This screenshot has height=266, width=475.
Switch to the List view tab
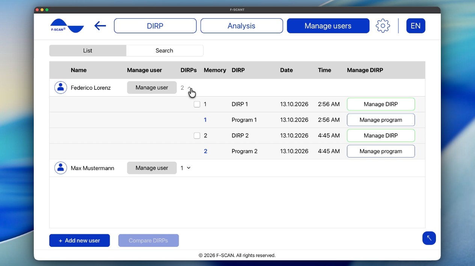click(x=87, y=51)
